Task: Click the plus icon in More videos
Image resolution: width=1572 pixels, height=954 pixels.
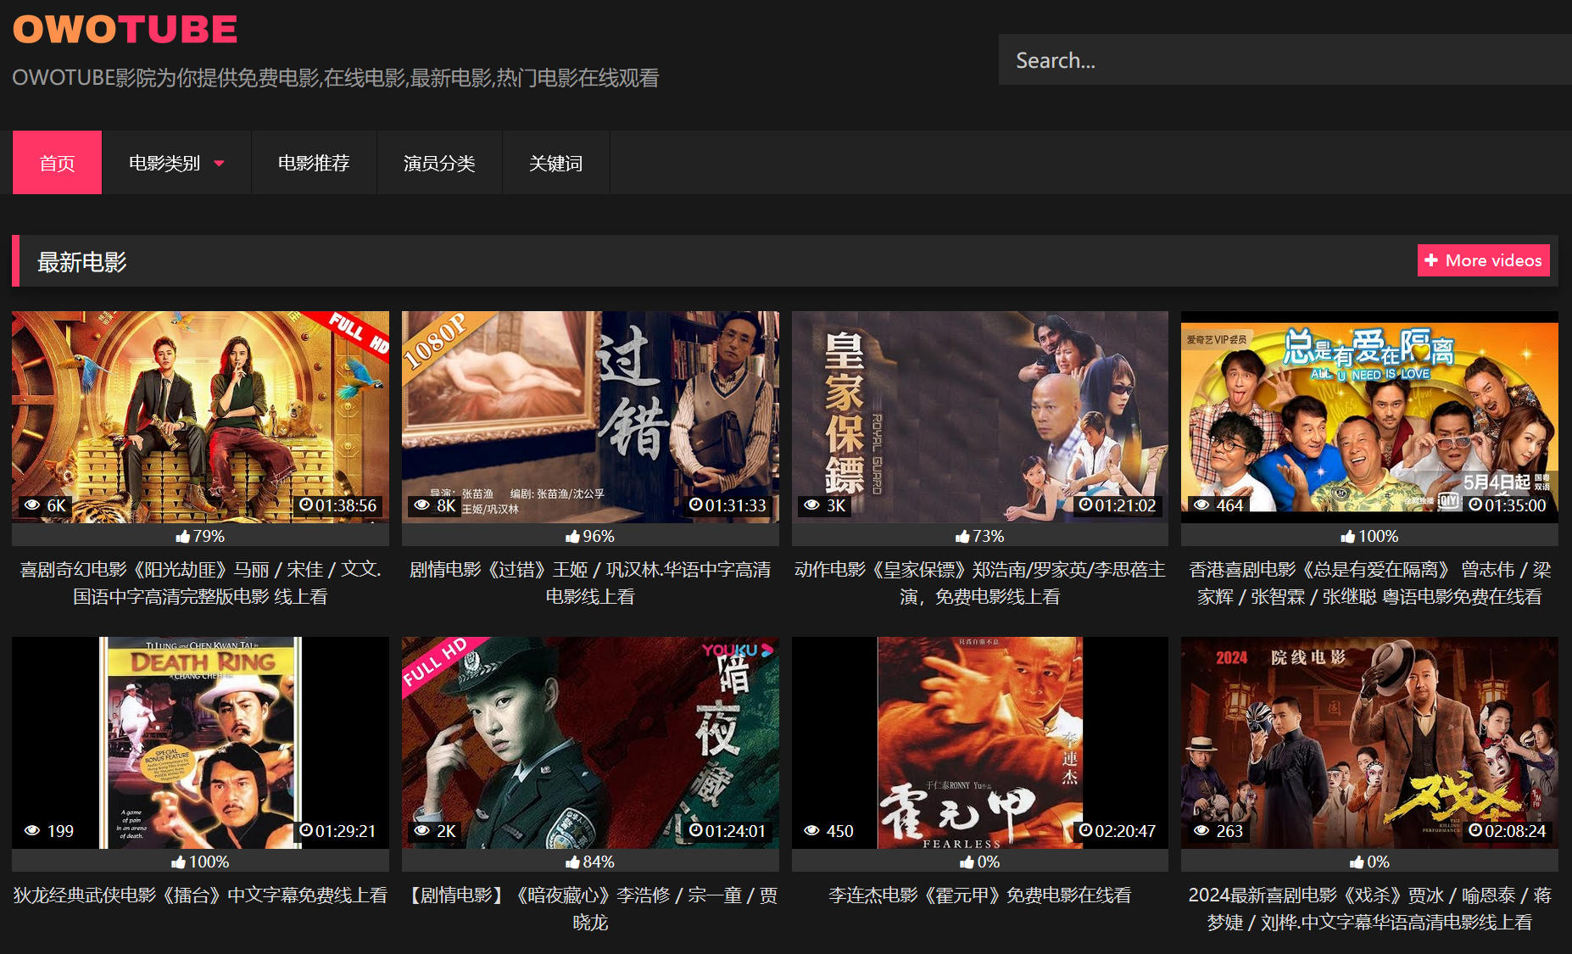Action: (x=1431, y=260)
